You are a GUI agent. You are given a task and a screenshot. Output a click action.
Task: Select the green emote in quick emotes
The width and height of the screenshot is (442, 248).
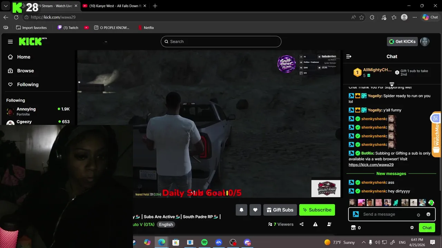pyautogui.click(x=431, y=203)
